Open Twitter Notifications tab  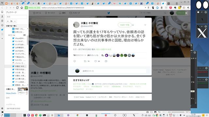coord(62,13)
